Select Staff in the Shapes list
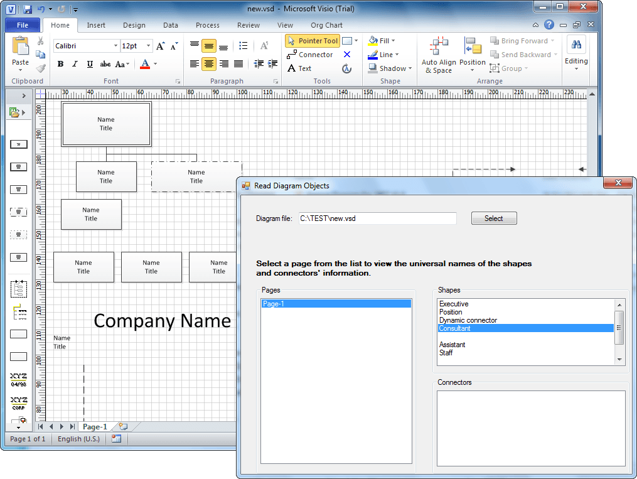This screenshot has height=479, width=637. (x=526, y=353)
